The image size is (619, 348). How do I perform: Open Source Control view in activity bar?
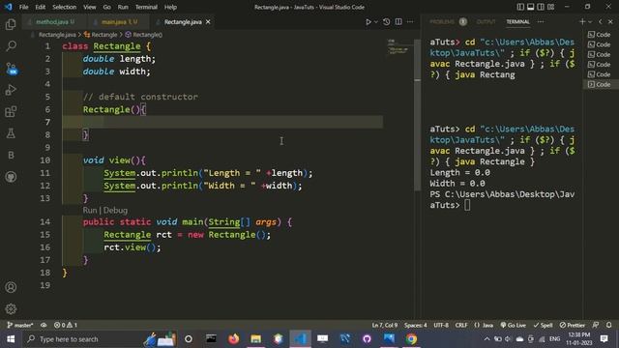click(x=11, y=69)
